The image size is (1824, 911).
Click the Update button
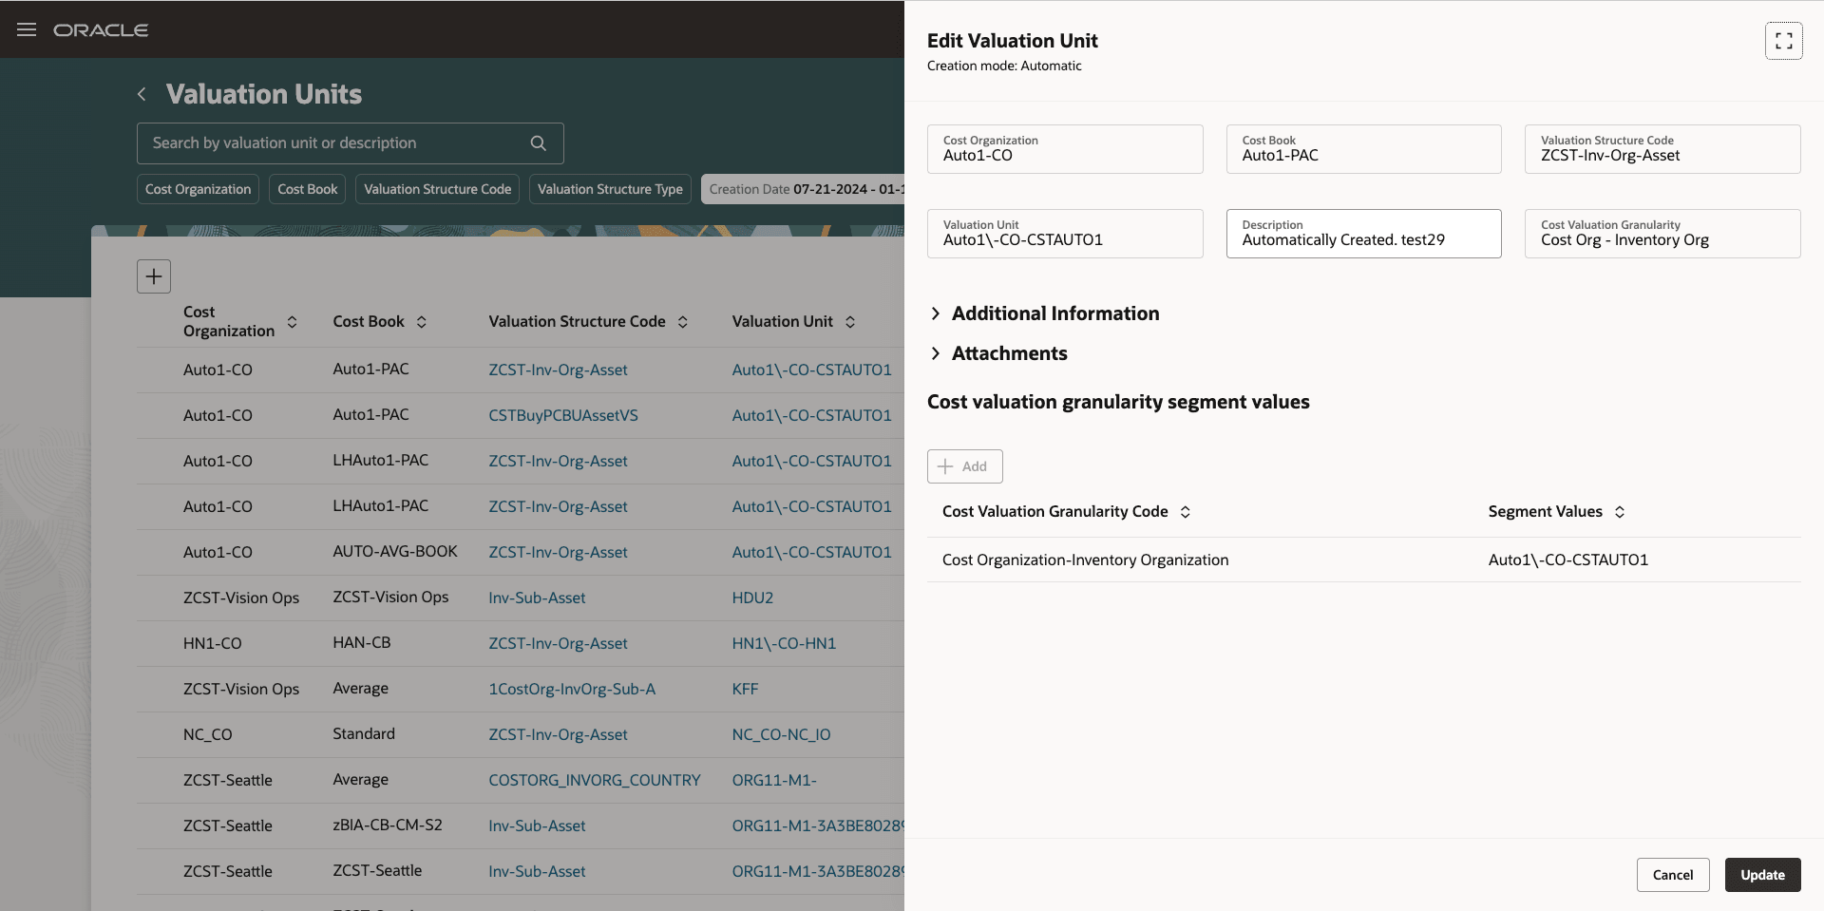pyautogui.click(x=1762, y=875)
